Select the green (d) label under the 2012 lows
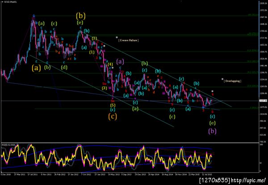This screenshot has width=268, height=185. 64,67
